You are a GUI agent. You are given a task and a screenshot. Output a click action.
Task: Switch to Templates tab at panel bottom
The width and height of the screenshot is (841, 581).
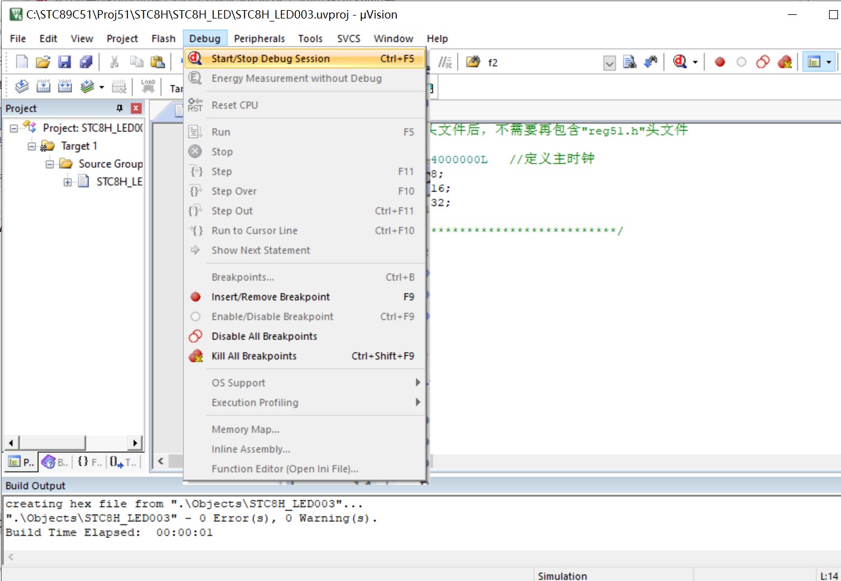coord(124,462)
